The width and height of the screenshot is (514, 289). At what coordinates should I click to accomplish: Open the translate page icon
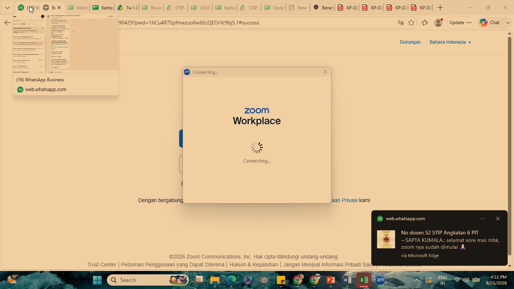(x=401, y=23)
